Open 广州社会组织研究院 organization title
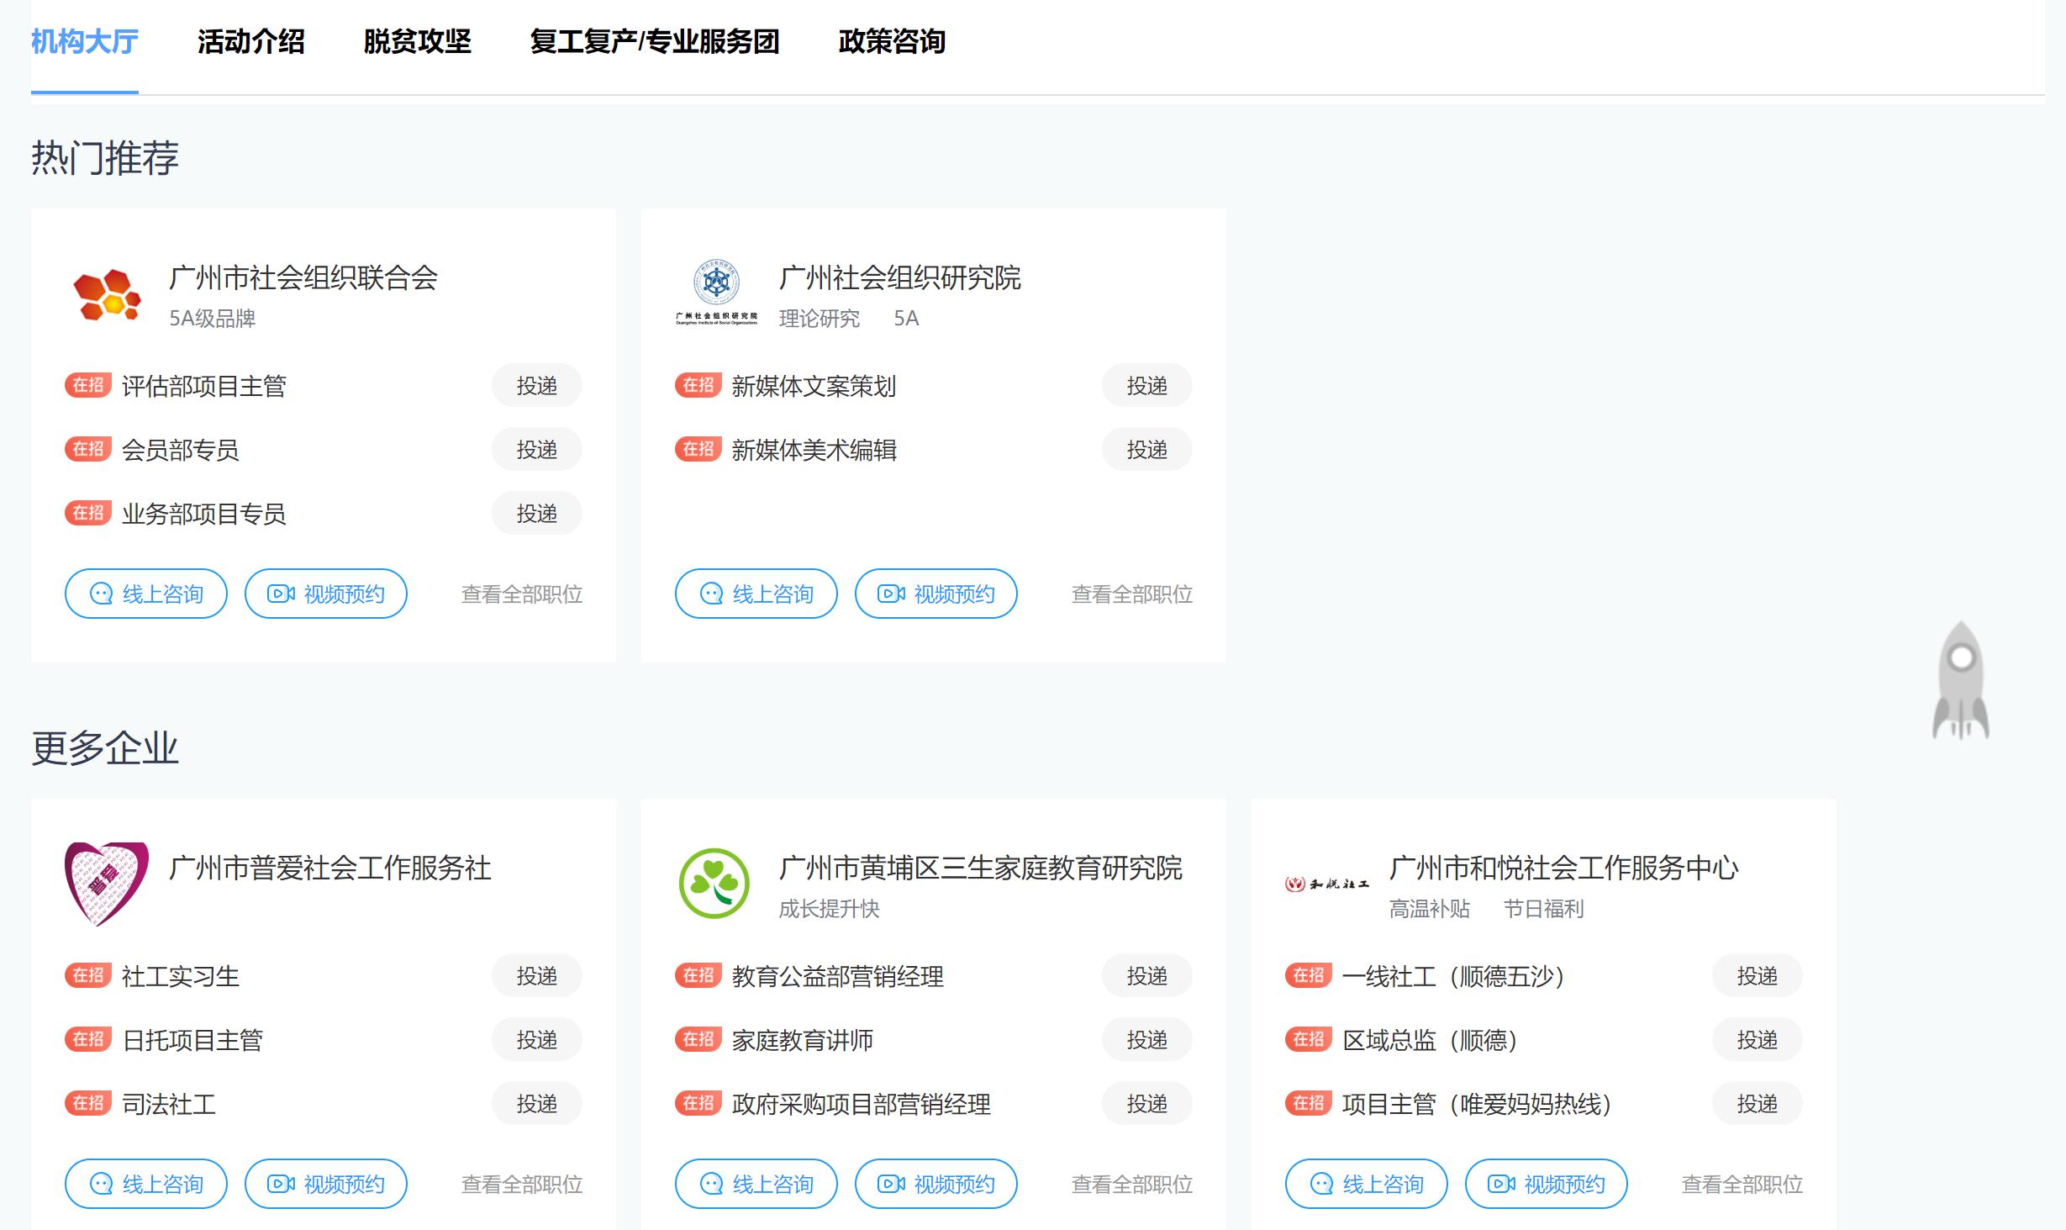 tap(899, 278)
